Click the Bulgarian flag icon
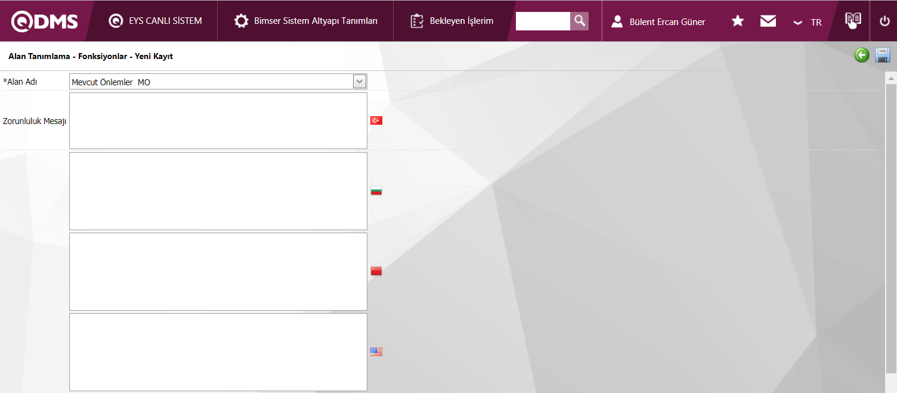 pyautogui.click(x=376, y=191)
